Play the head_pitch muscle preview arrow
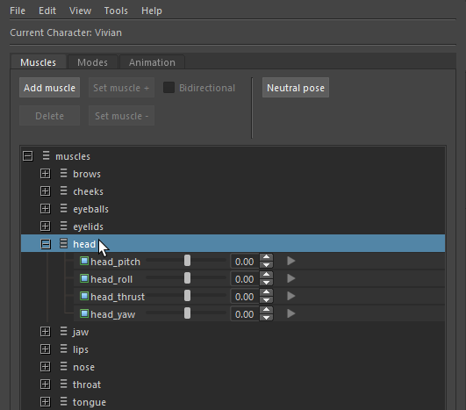This screenshot has height=410, width=466. coord(291,261)
